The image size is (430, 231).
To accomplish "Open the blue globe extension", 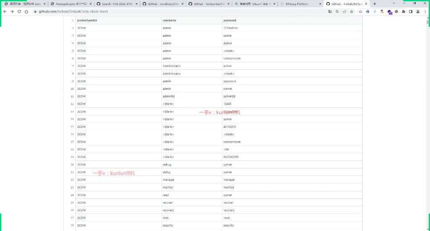I will (x=368, y=12).
